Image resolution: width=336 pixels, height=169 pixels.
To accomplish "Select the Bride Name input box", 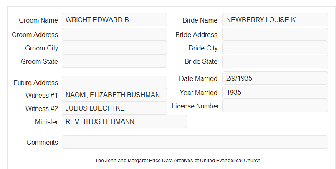I will (275, 20).
